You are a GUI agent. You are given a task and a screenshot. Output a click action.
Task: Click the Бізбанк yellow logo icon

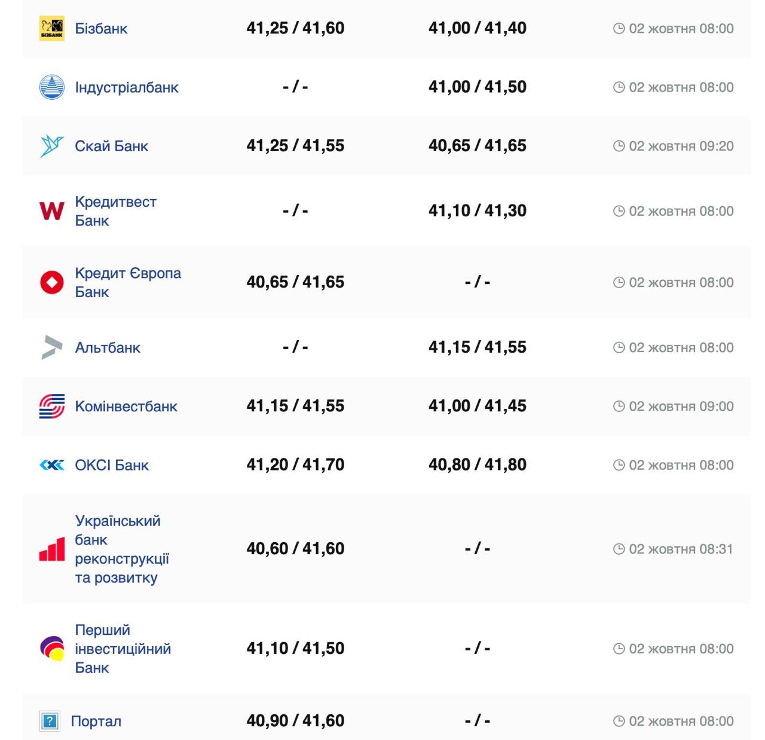point(52,28)
